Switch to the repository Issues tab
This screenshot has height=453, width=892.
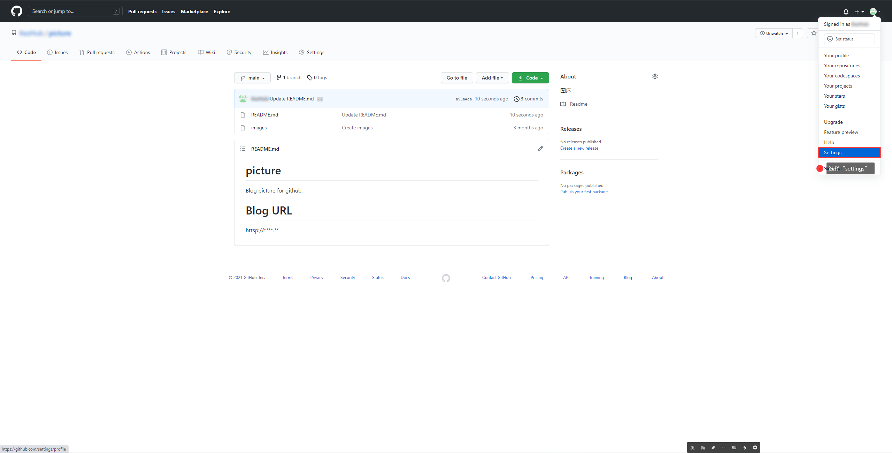pos(57,52)
